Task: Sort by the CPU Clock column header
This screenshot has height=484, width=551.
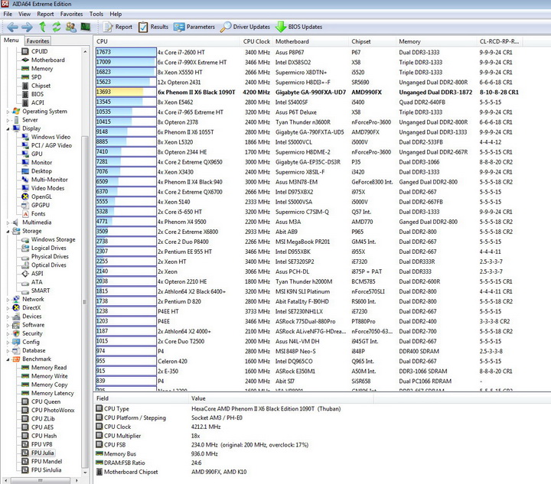Action: coord(256,41)
